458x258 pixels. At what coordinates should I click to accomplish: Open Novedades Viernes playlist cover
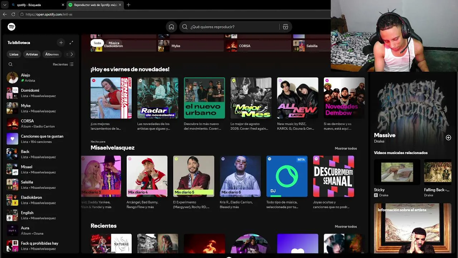111,98
